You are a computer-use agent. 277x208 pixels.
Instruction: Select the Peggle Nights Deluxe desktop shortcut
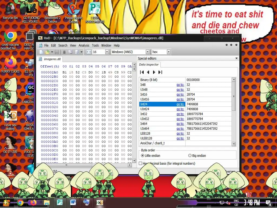click(74, 12)
